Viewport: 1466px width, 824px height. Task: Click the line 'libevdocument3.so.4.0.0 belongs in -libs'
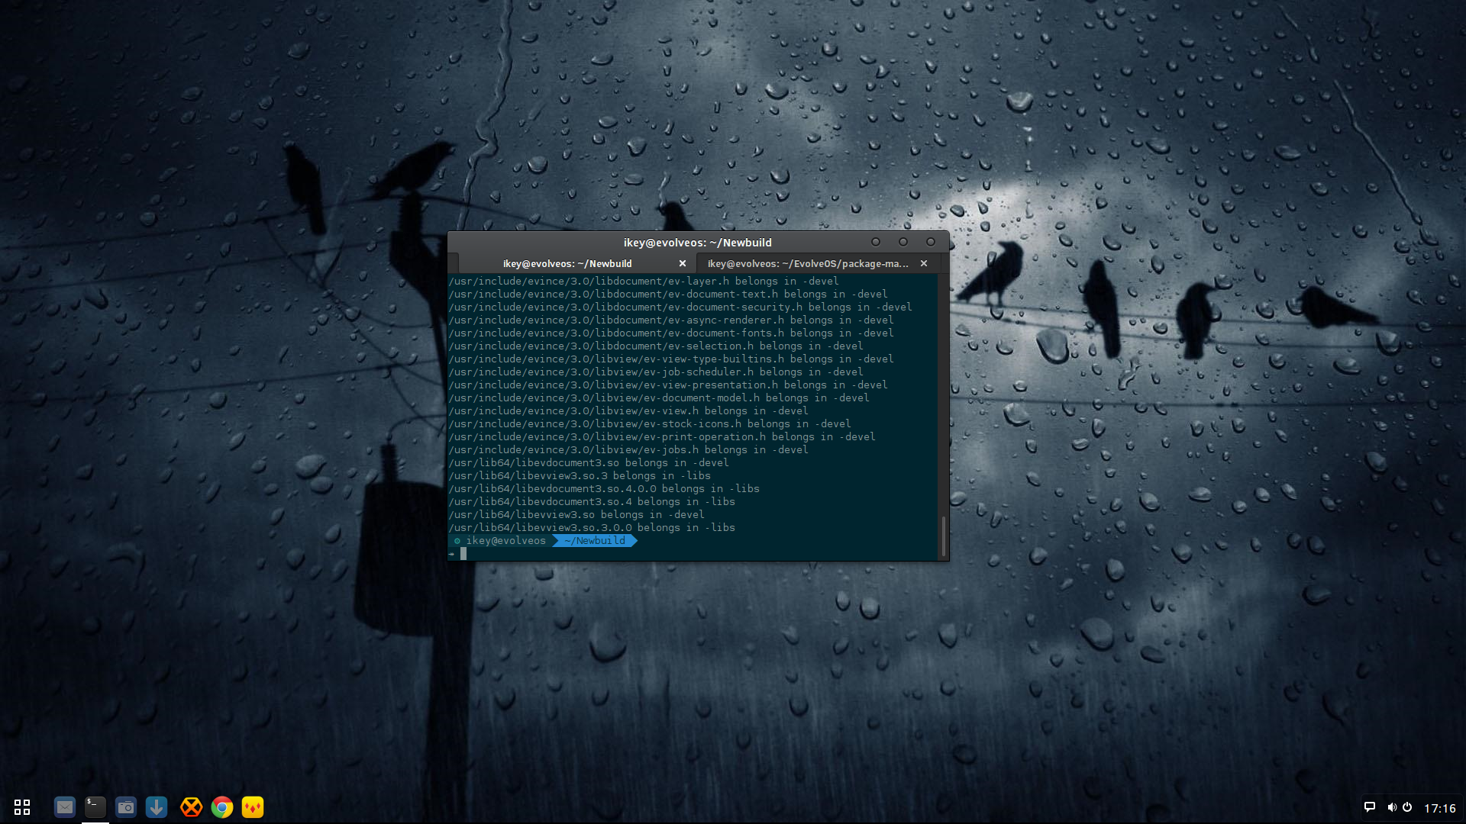pos(604,489)
